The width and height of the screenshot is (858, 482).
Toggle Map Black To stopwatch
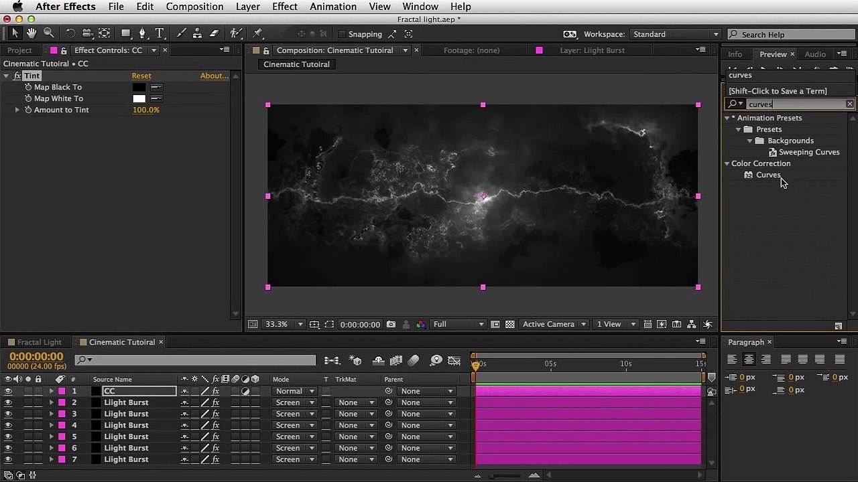pyautogui.click(x=28, y=87)
